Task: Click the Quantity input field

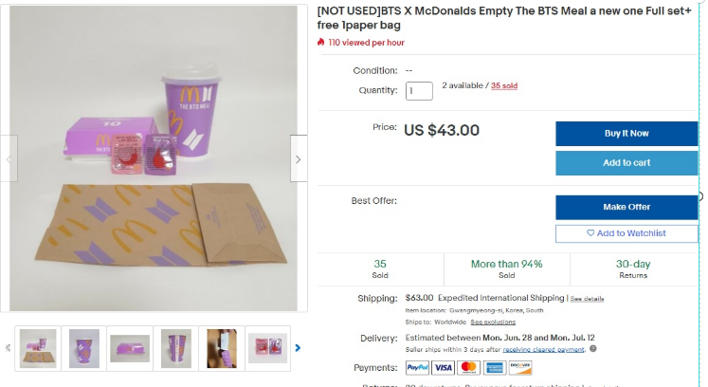Action: [419, 91]
